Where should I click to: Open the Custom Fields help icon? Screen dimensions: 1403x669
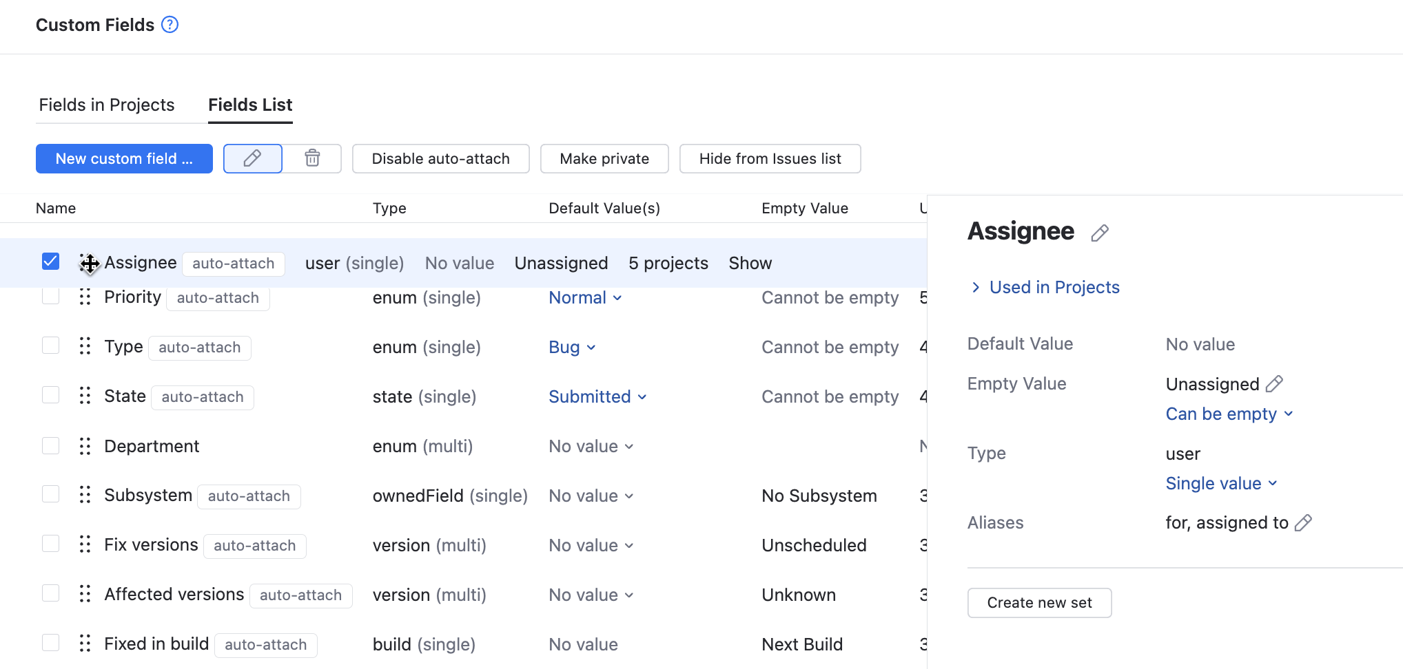click(169, 24)
